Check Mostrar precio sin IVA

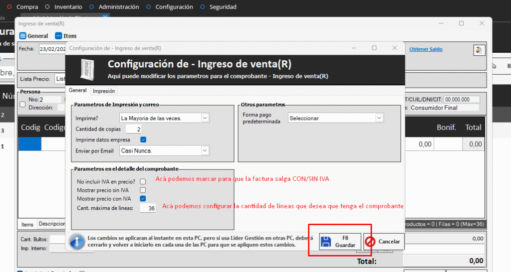pyautogui.click(x=143, y=190)
